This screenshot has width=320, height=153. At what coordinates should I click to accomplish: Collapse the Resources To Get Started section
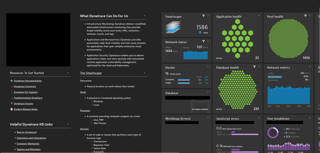click(x=68, y=73)
